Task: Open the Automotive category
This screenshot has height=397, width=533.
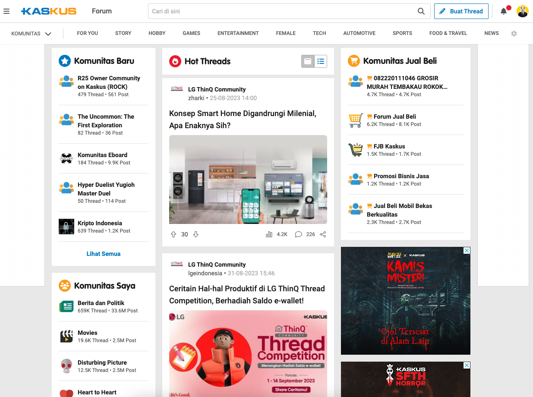Action: coord(360,33)
